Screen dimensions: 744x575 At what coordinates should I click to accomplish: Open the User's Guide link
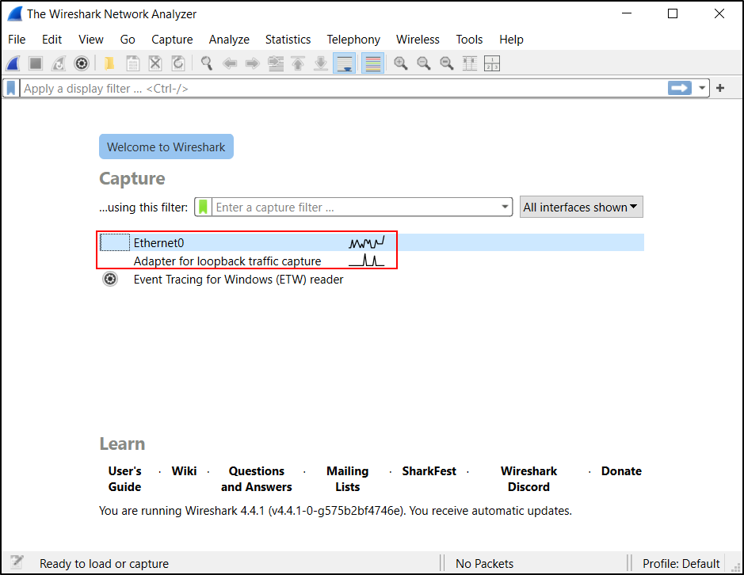(x=124, y=478)
